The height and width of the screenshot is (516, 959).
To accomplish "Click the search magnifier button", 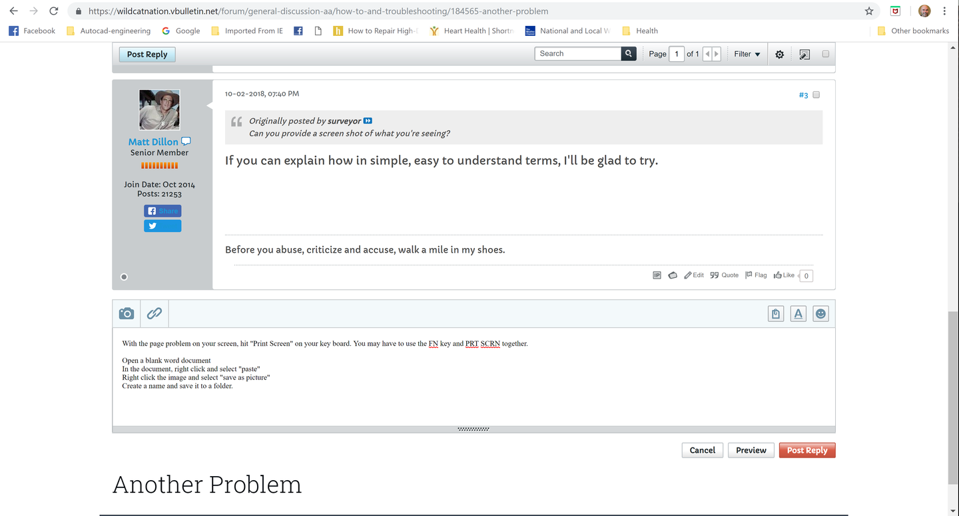I will point(629,54).
